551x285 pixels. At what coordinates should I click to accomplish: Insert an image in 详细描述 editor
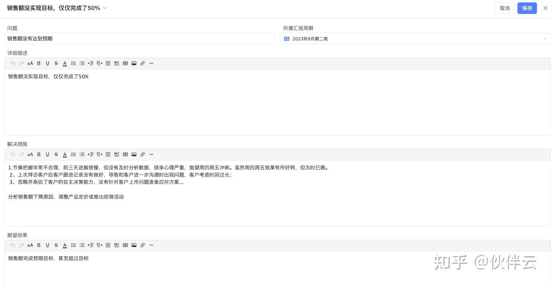pos(134,63)
